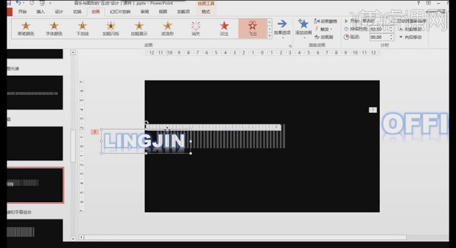The image size is (456, 248).
Task: Choose the 消失 disappear exit animation
Action: pos(196,29)
